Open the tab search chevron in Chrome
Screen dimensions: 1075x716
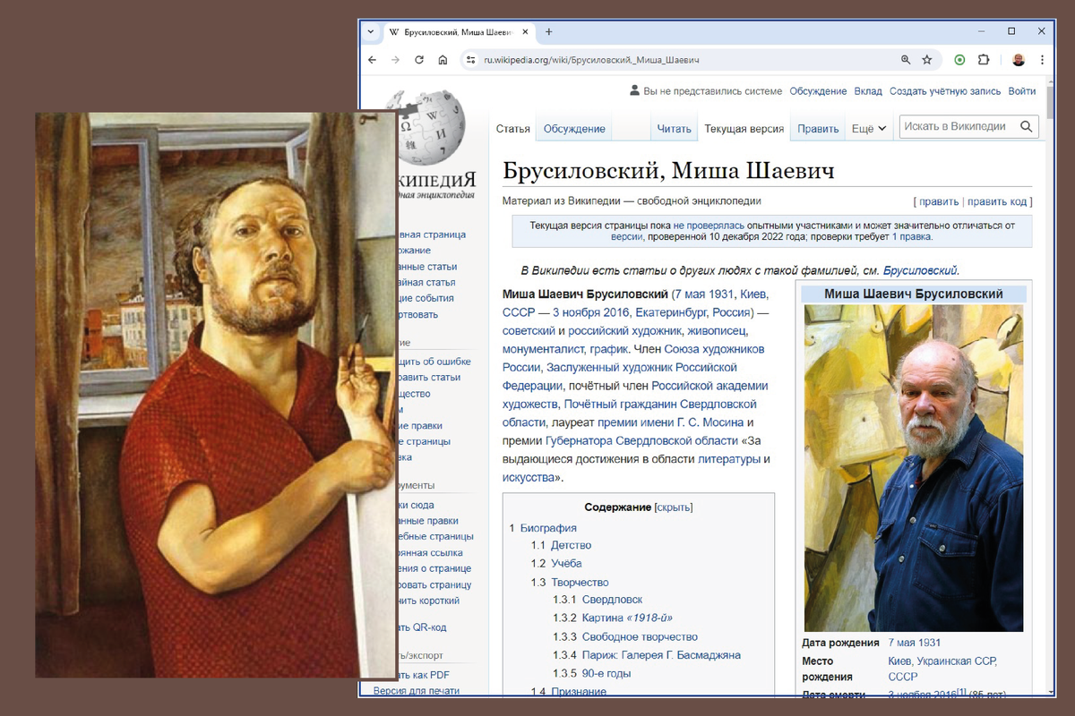point(372,31)
